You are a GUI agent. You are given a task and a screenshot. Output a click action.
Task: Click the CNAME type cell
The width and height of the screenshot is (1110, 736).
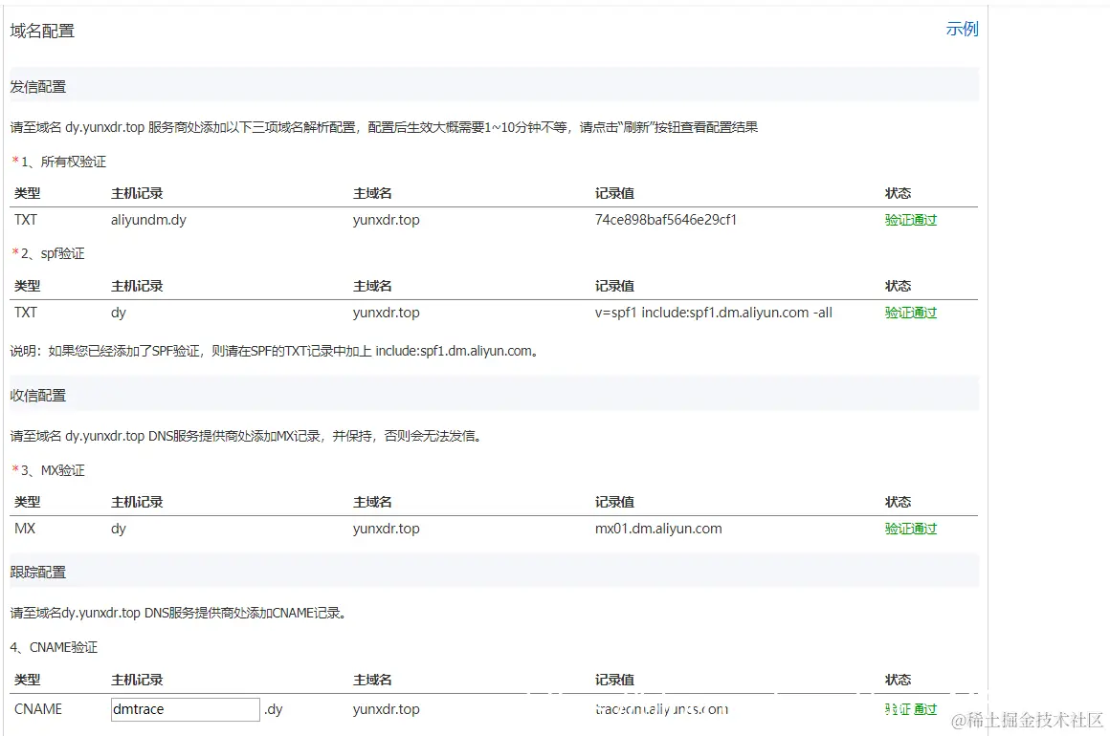38,709
